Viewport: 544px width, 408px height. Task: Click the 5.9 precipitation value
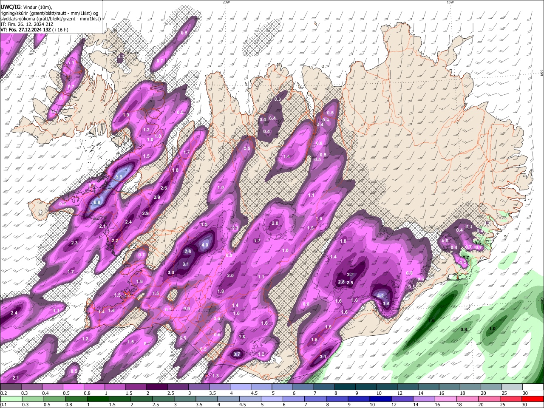click(x=119, y=177)
